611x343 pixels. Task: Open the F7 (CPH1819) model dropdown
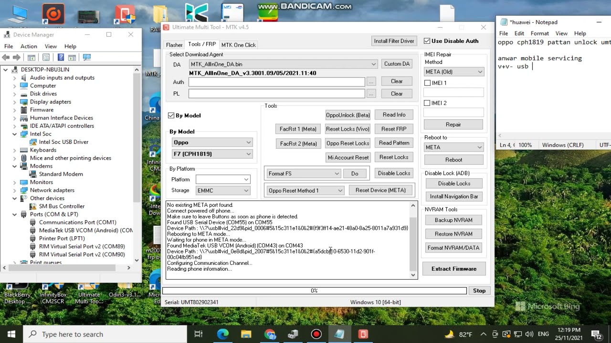pyautogui.click(x=212, y=154)
